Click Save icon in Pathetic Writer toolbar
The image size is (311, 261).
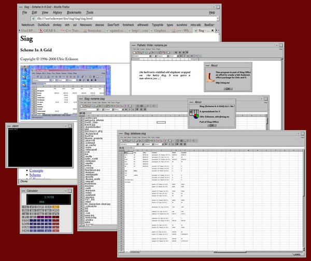[141, 52]
